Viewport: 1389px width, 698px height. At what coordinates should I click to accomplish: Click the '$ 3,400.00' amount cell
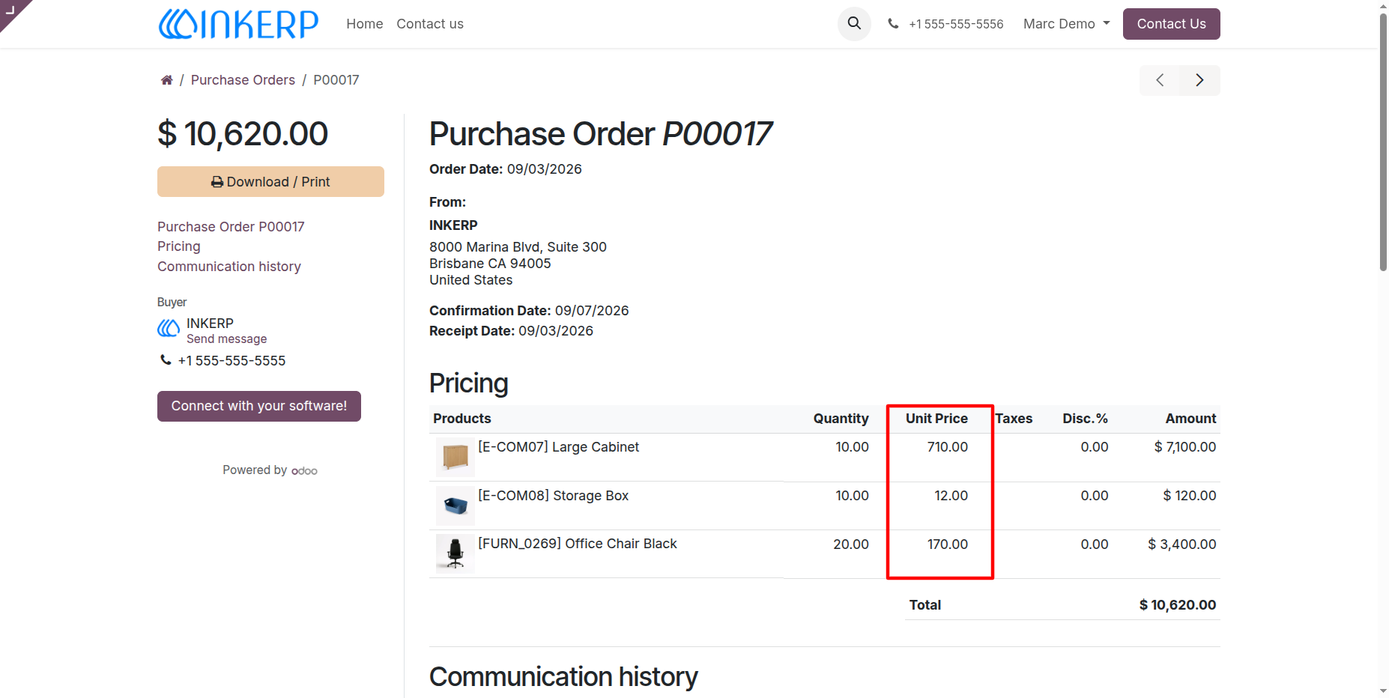(1182, 544)
